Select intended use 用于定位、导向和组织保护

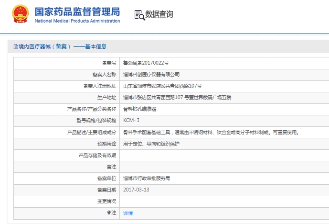151,144
